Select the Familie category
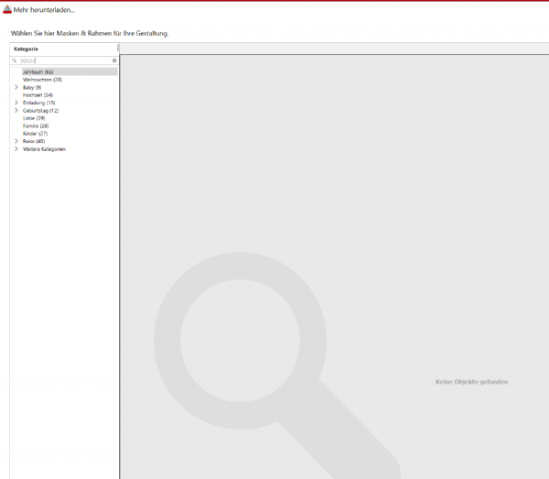The image size is (549, 479). [36, 125]
